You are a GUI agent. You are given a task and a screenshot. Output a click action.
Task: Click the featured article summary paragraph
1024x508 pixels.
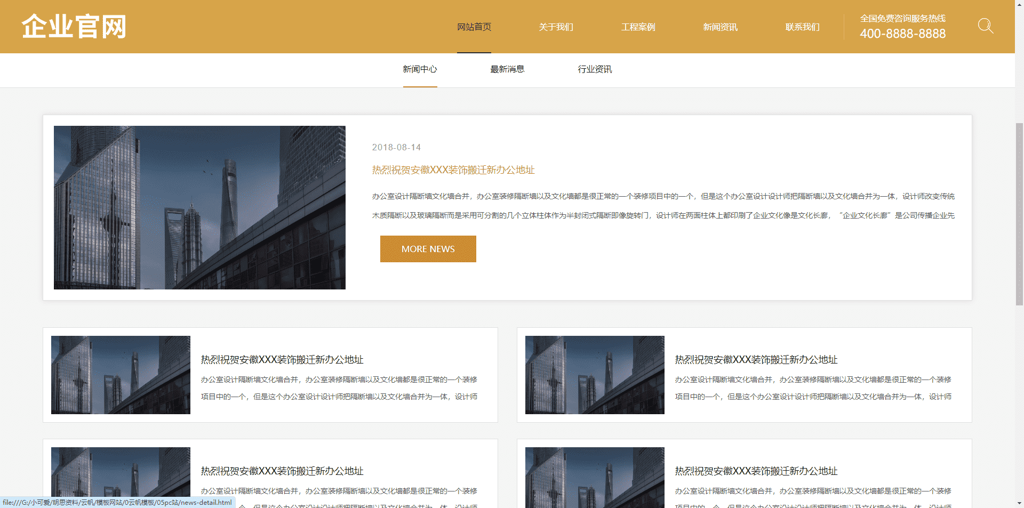click(663, 206)
